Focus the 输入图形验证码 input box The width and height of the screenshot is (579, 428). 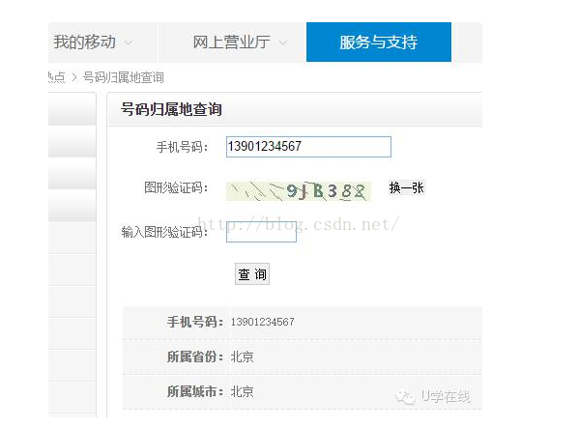pos(261,231)
